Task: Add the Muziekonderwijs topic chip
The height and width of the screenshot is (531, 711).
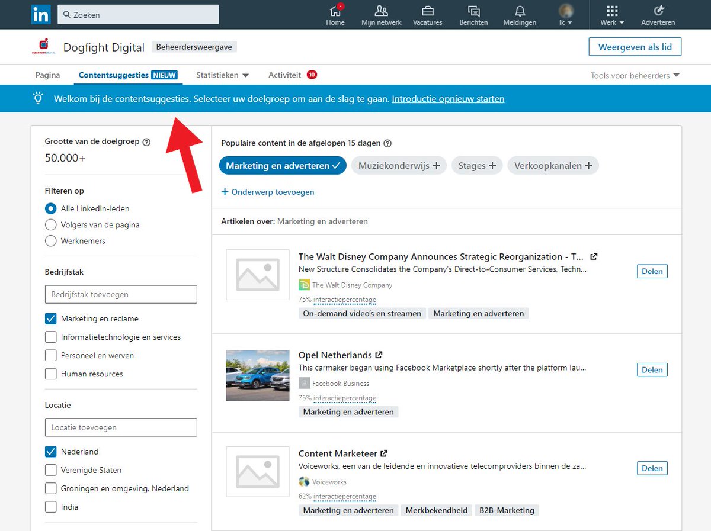Action: [399, 166]
